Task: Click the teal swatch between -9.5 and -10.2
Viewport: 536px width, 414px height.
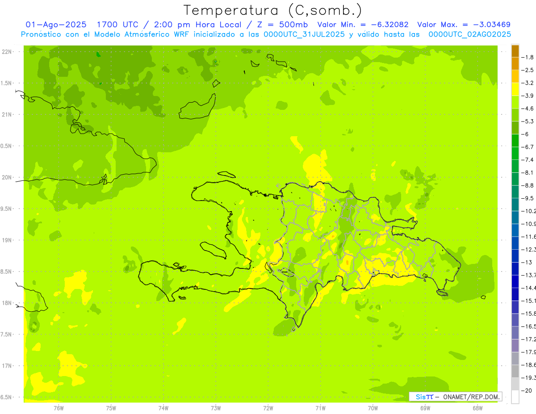Action: (515, 205)
